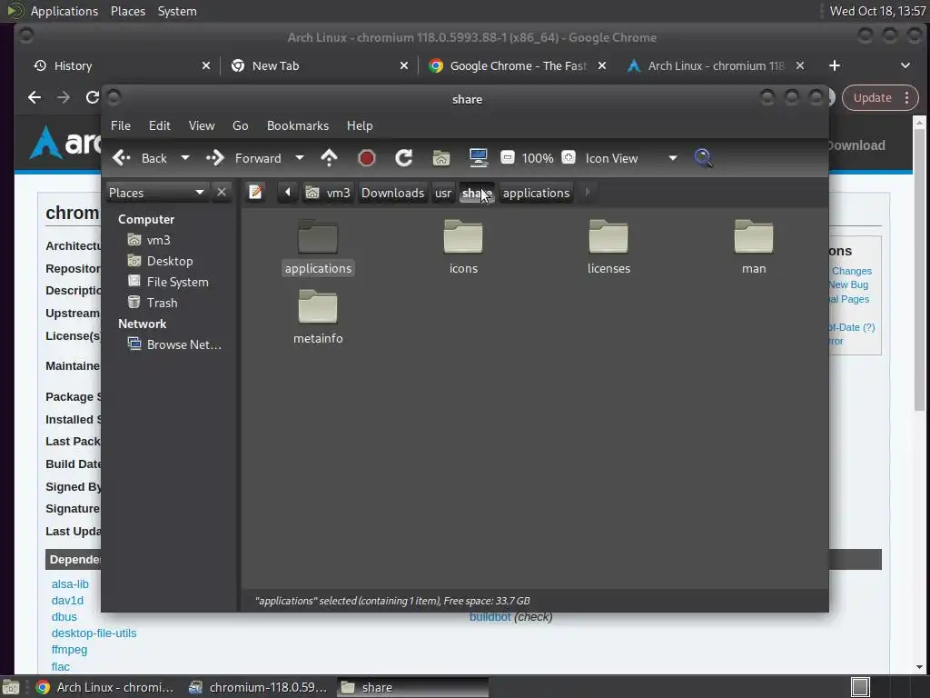This screenshot has width=930, height=698.
Task: Switch to Arch Linux Chrome taskbar entry
Action: (104, 687)
